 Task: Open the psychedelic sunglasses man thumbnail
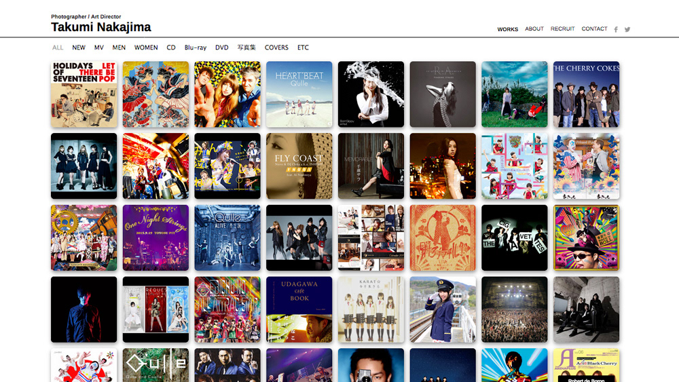[587, 238]
